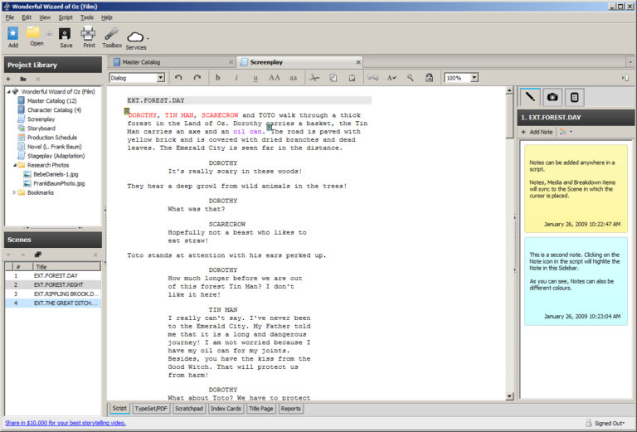Viewport: 637px width, 432px height.
Task: Show the Breakdown sheet panel in sidebar
Action: tap(574, 97)
